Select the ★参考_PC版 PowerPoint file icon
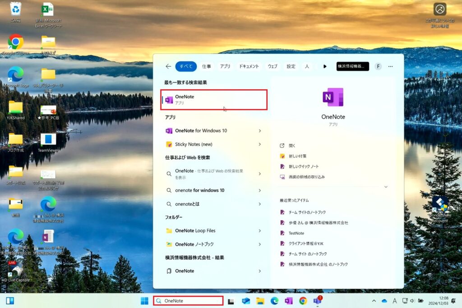The width and height of the screenshot is (462, 308). tap(48, 112)
